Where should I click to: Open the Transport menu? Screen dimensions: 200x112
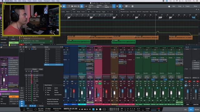(47, 1)
